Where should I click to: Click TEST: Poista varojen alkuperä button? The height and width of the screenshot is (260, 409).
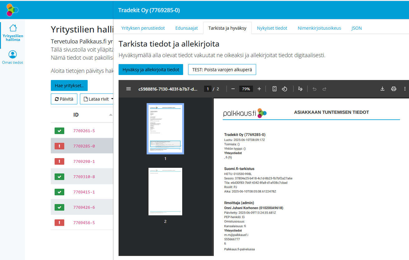pyautogui.click(x=222, y=69)
